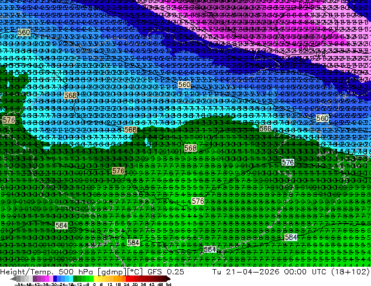The width and height of the screenshot is (371, 286).
Task: Click the leftmost 584 contour label
Action: click(61, 225)
